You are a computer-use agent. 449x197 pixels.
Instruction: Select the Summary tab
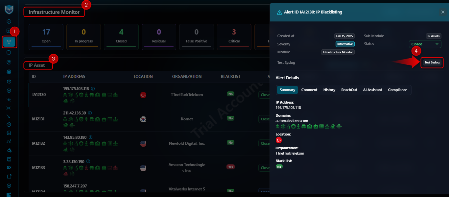[287, 90]
